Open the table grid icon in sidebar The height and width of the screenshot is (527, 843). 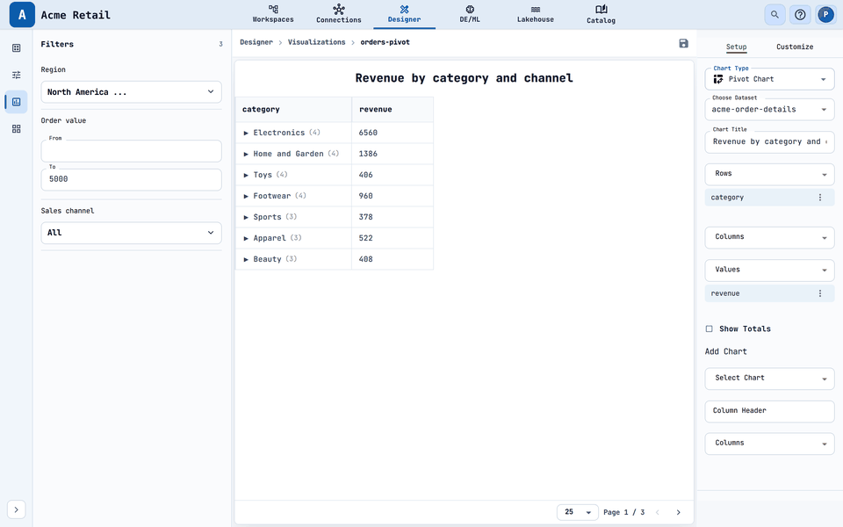click(x=17, y=47)
